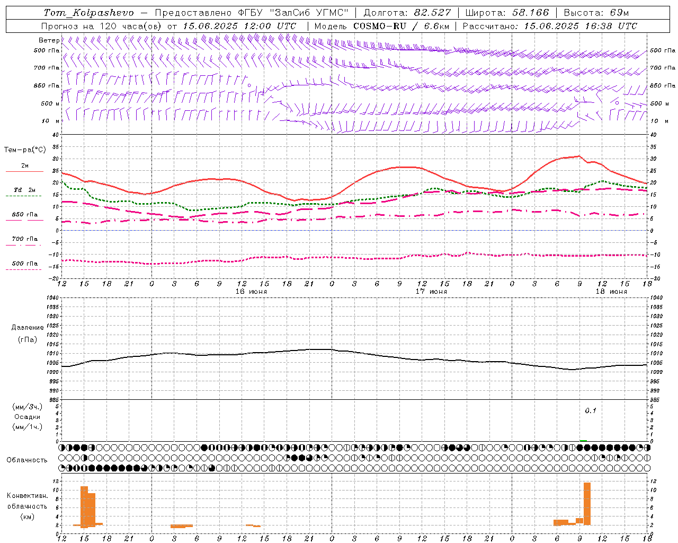The image size is (678, 543).
Task: Click the red 2м legend line sample
Action: coord(24,172)
